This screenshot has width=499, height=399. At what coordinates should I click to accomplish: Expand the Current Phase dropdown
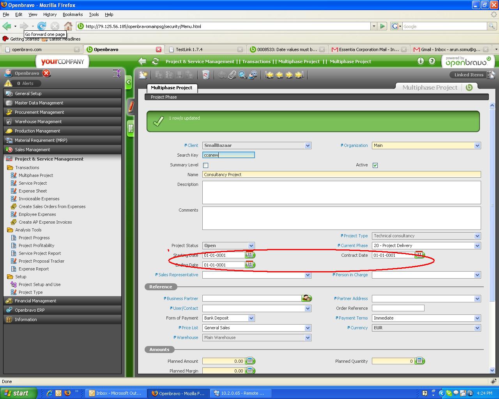coord(477,246)
